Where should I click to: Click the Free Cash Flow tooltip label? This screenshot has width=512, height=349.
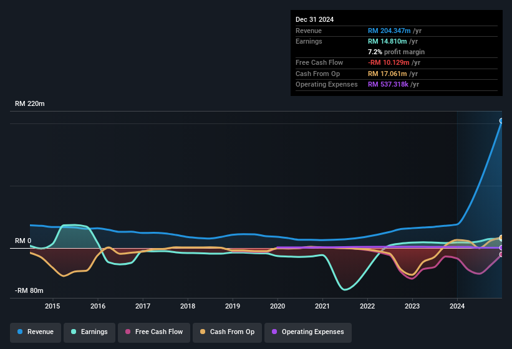point(319,62)
